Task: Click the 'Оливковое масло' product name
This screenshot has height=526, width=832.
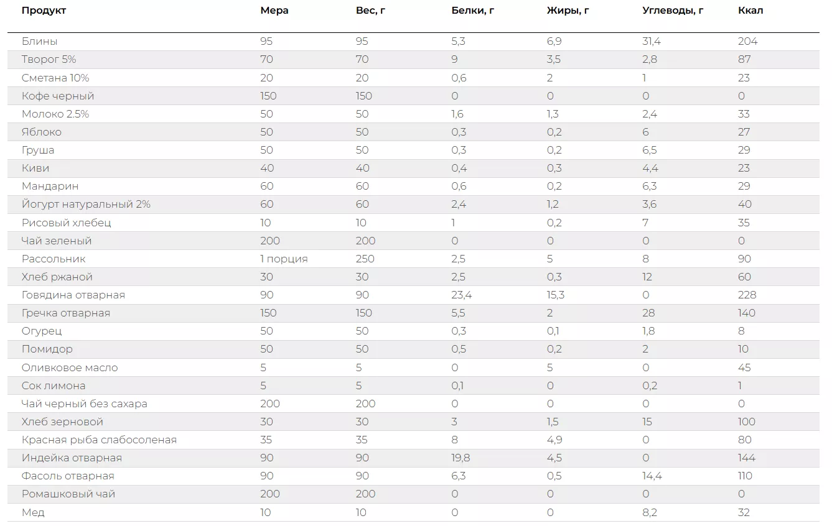Action: (70, 367)
